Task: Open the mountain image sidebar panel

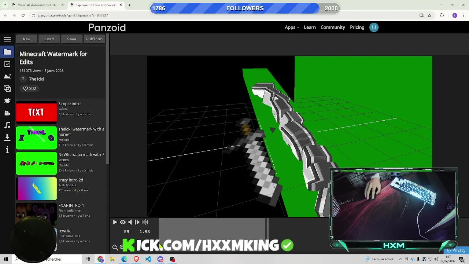Action: coord(7,76)
